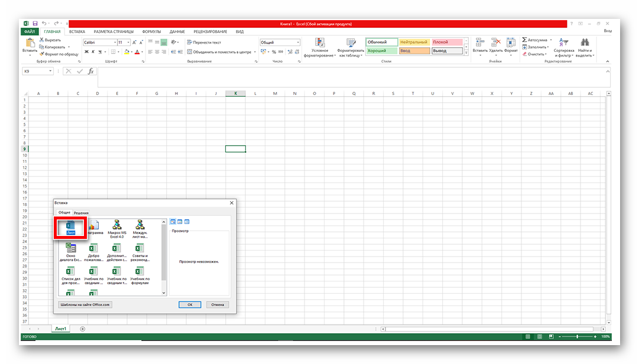Click the zoom slider handle in status bar
This screenshot has height=364, width=639.
click(578, 336)
